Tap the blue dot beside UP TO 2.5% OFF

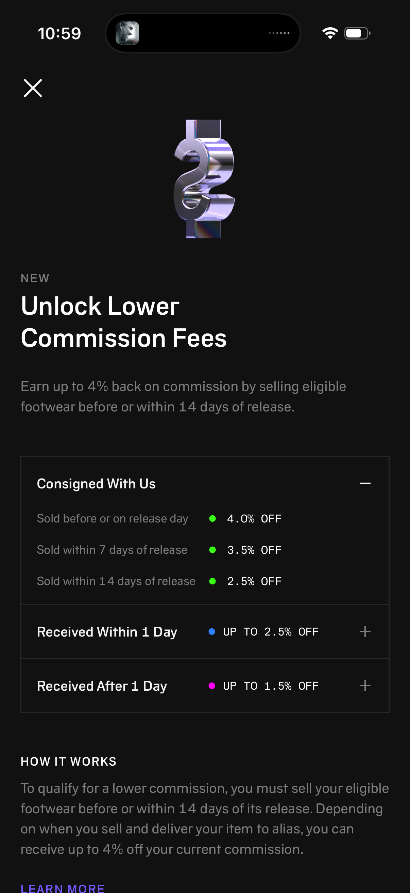point(212,632)
